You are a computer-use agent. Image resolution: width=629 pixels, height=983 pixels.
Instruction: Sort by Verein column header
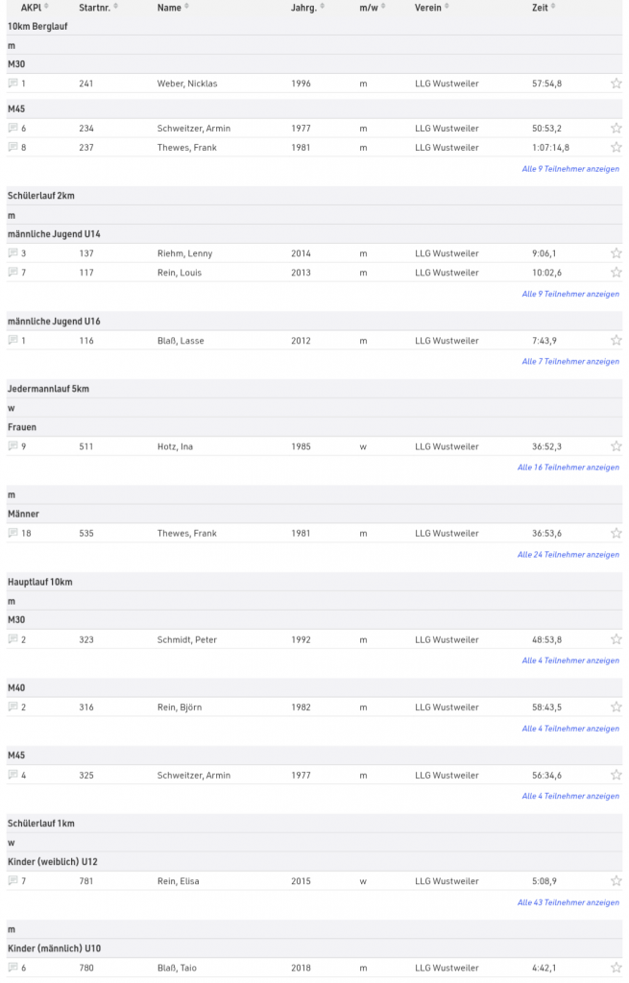pyautogui.click(x=430, y=8)
